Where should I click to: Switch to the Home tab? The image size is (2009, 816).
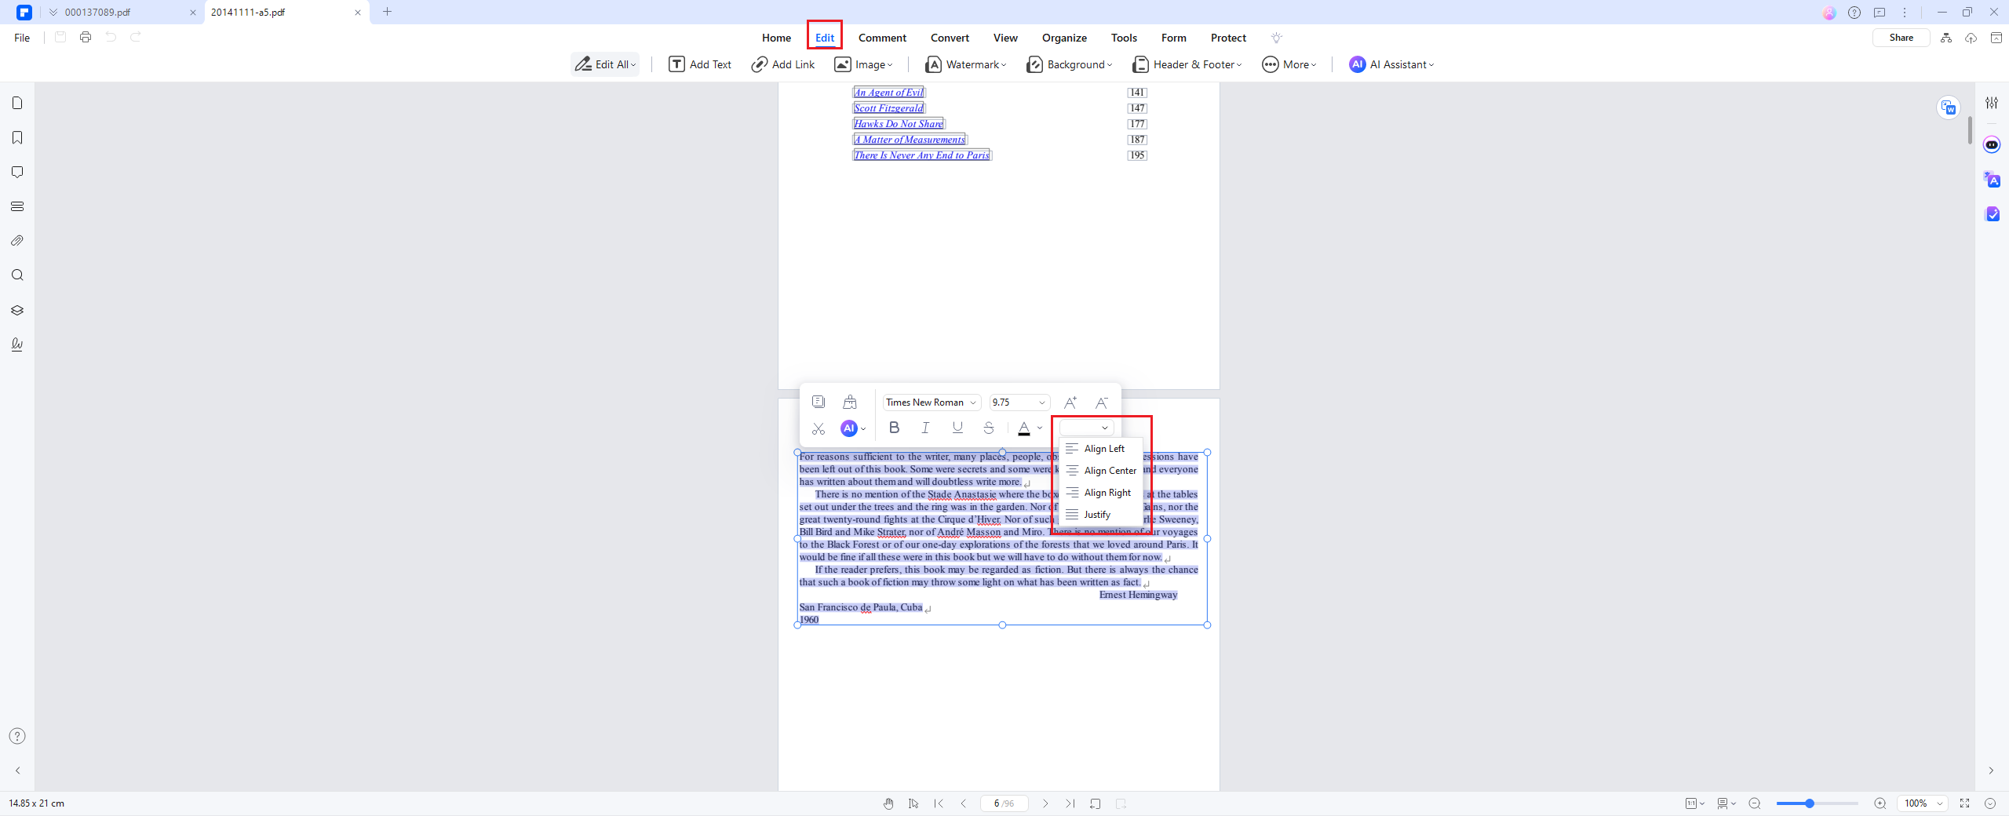776,38
